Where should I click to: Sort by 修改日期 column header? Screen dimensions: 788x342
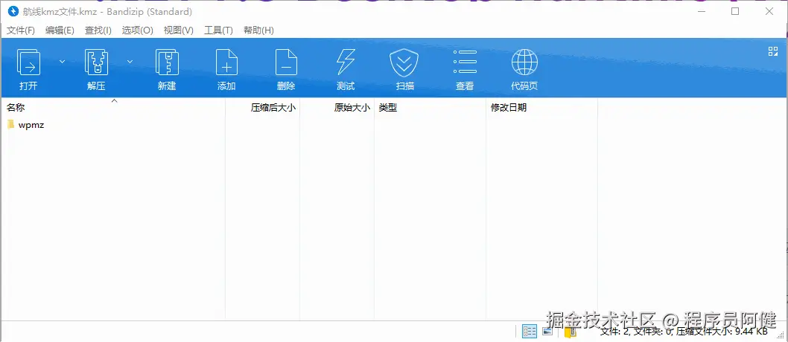[x=541, y=107]
